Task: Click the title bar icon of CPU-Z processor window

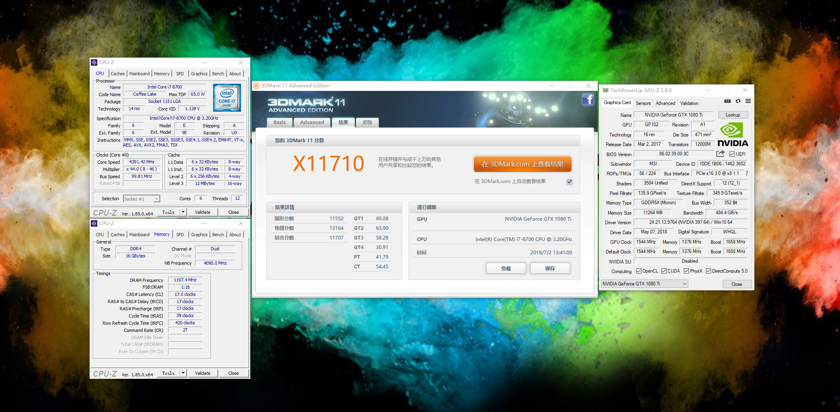Action: point(94,62)
